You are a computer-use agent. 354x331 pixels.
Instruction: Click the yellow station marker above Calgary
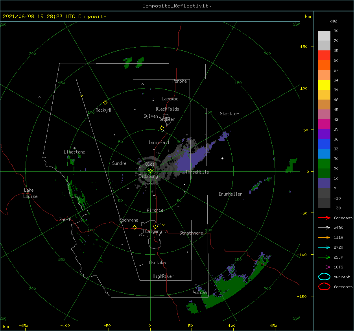pyautogui.click(x=155, y=227)
